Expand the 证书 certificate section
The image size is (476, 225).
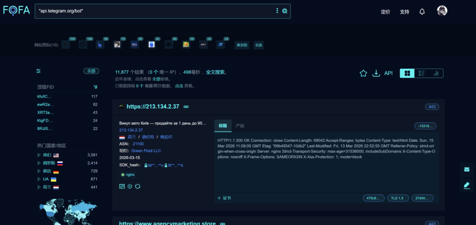pyautogui.click(x=224, y=198)
